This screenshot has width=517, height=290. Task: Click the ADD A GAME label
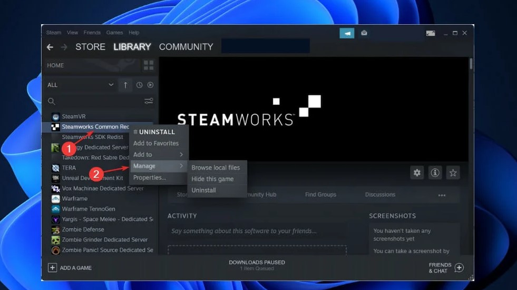(x=75, y=268)
